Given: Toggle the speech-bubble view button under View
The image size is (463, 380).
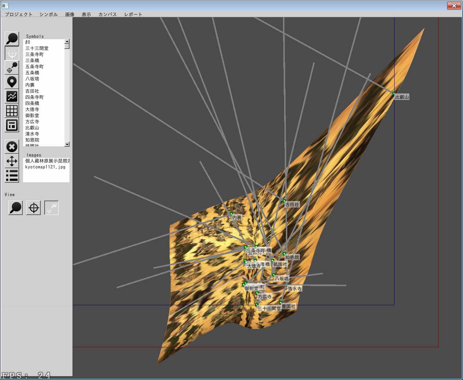Looking at the screenshot, I should [15, 208].
